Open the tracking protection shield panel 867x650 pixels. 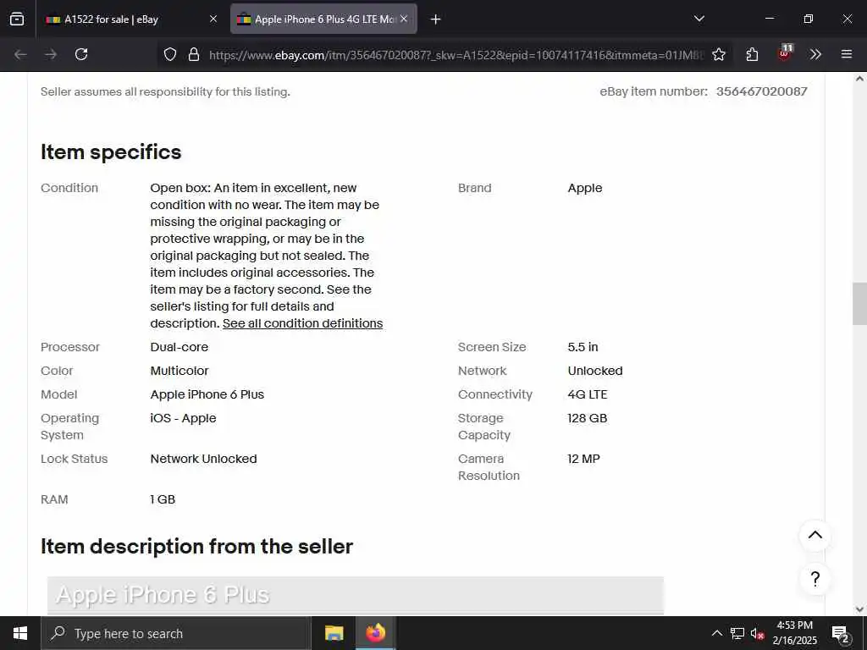coord(170,54)
